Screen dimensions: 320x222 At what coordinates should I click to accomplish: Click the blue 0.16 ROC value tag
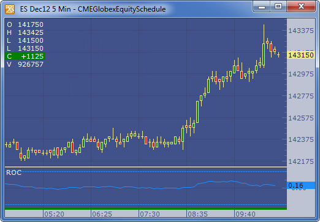click(x=301, y=185)
